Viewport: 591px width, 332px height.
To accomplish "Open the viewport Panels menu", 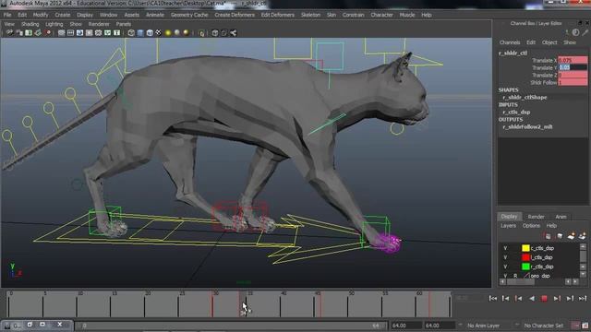I will tap(123, 24).
